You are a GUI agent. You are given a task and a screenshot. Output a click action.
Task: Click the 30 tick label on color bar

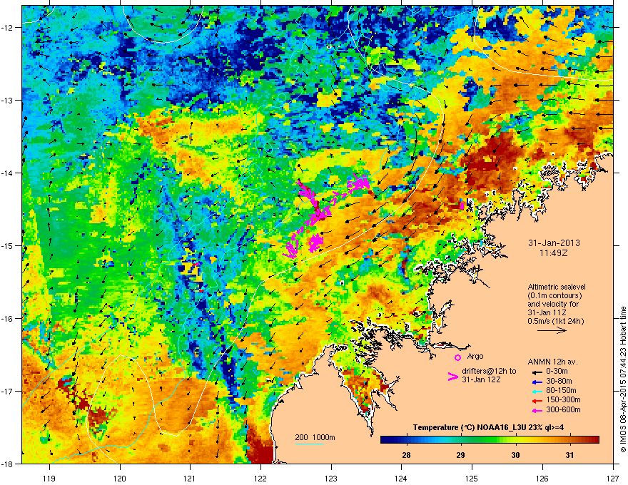coord(515,455)
